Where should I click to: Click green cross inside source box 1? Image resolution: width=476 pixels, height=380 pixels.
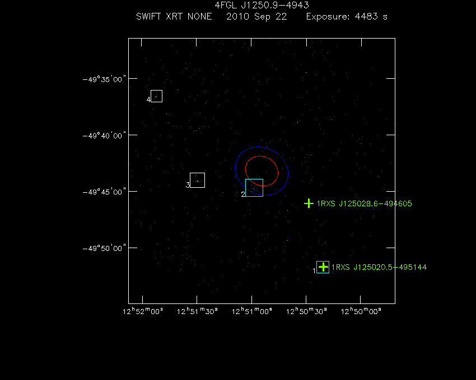pos(324,267)
